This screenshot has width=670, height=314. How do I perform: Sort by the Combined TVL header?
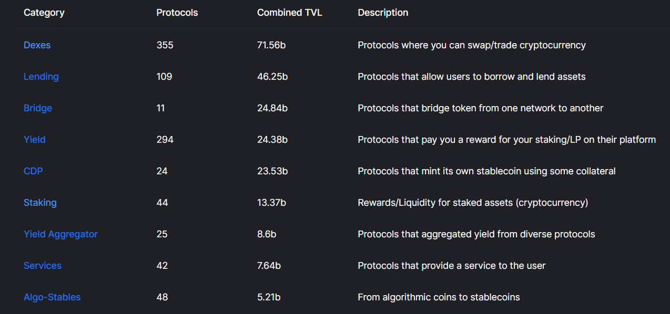[289, 13]
